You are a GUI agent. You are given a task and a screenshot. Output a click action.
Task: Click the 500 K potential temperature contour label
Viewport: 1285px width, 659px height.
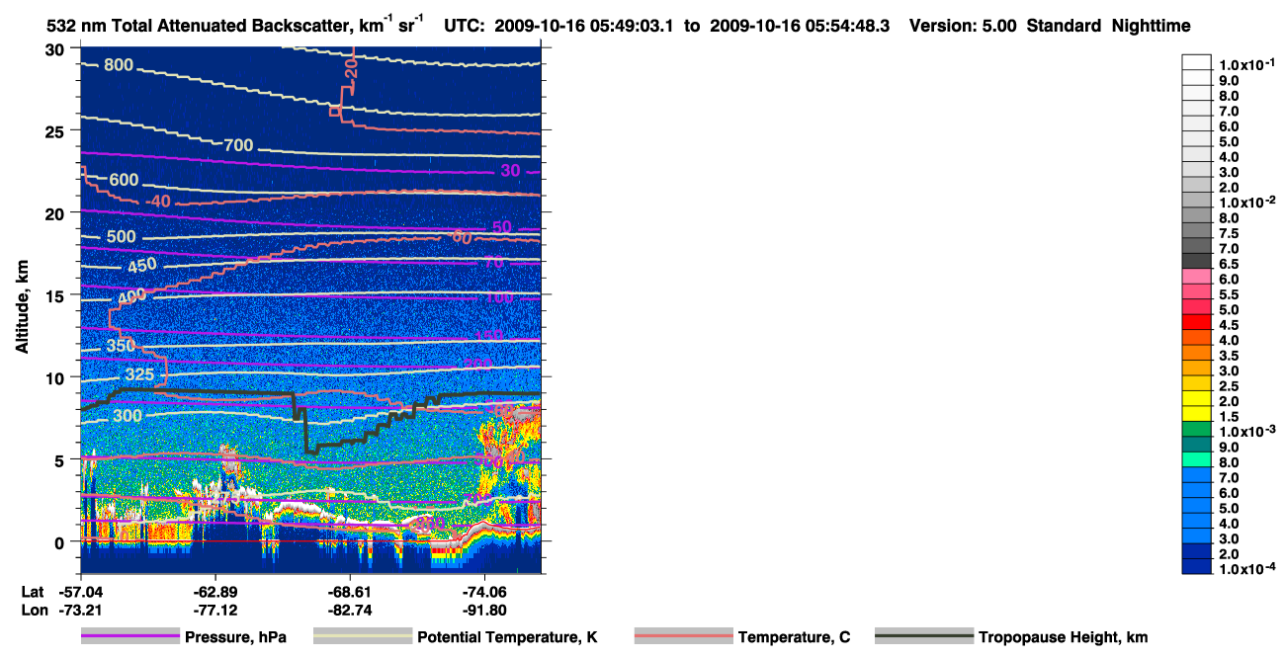coord(121,237)
